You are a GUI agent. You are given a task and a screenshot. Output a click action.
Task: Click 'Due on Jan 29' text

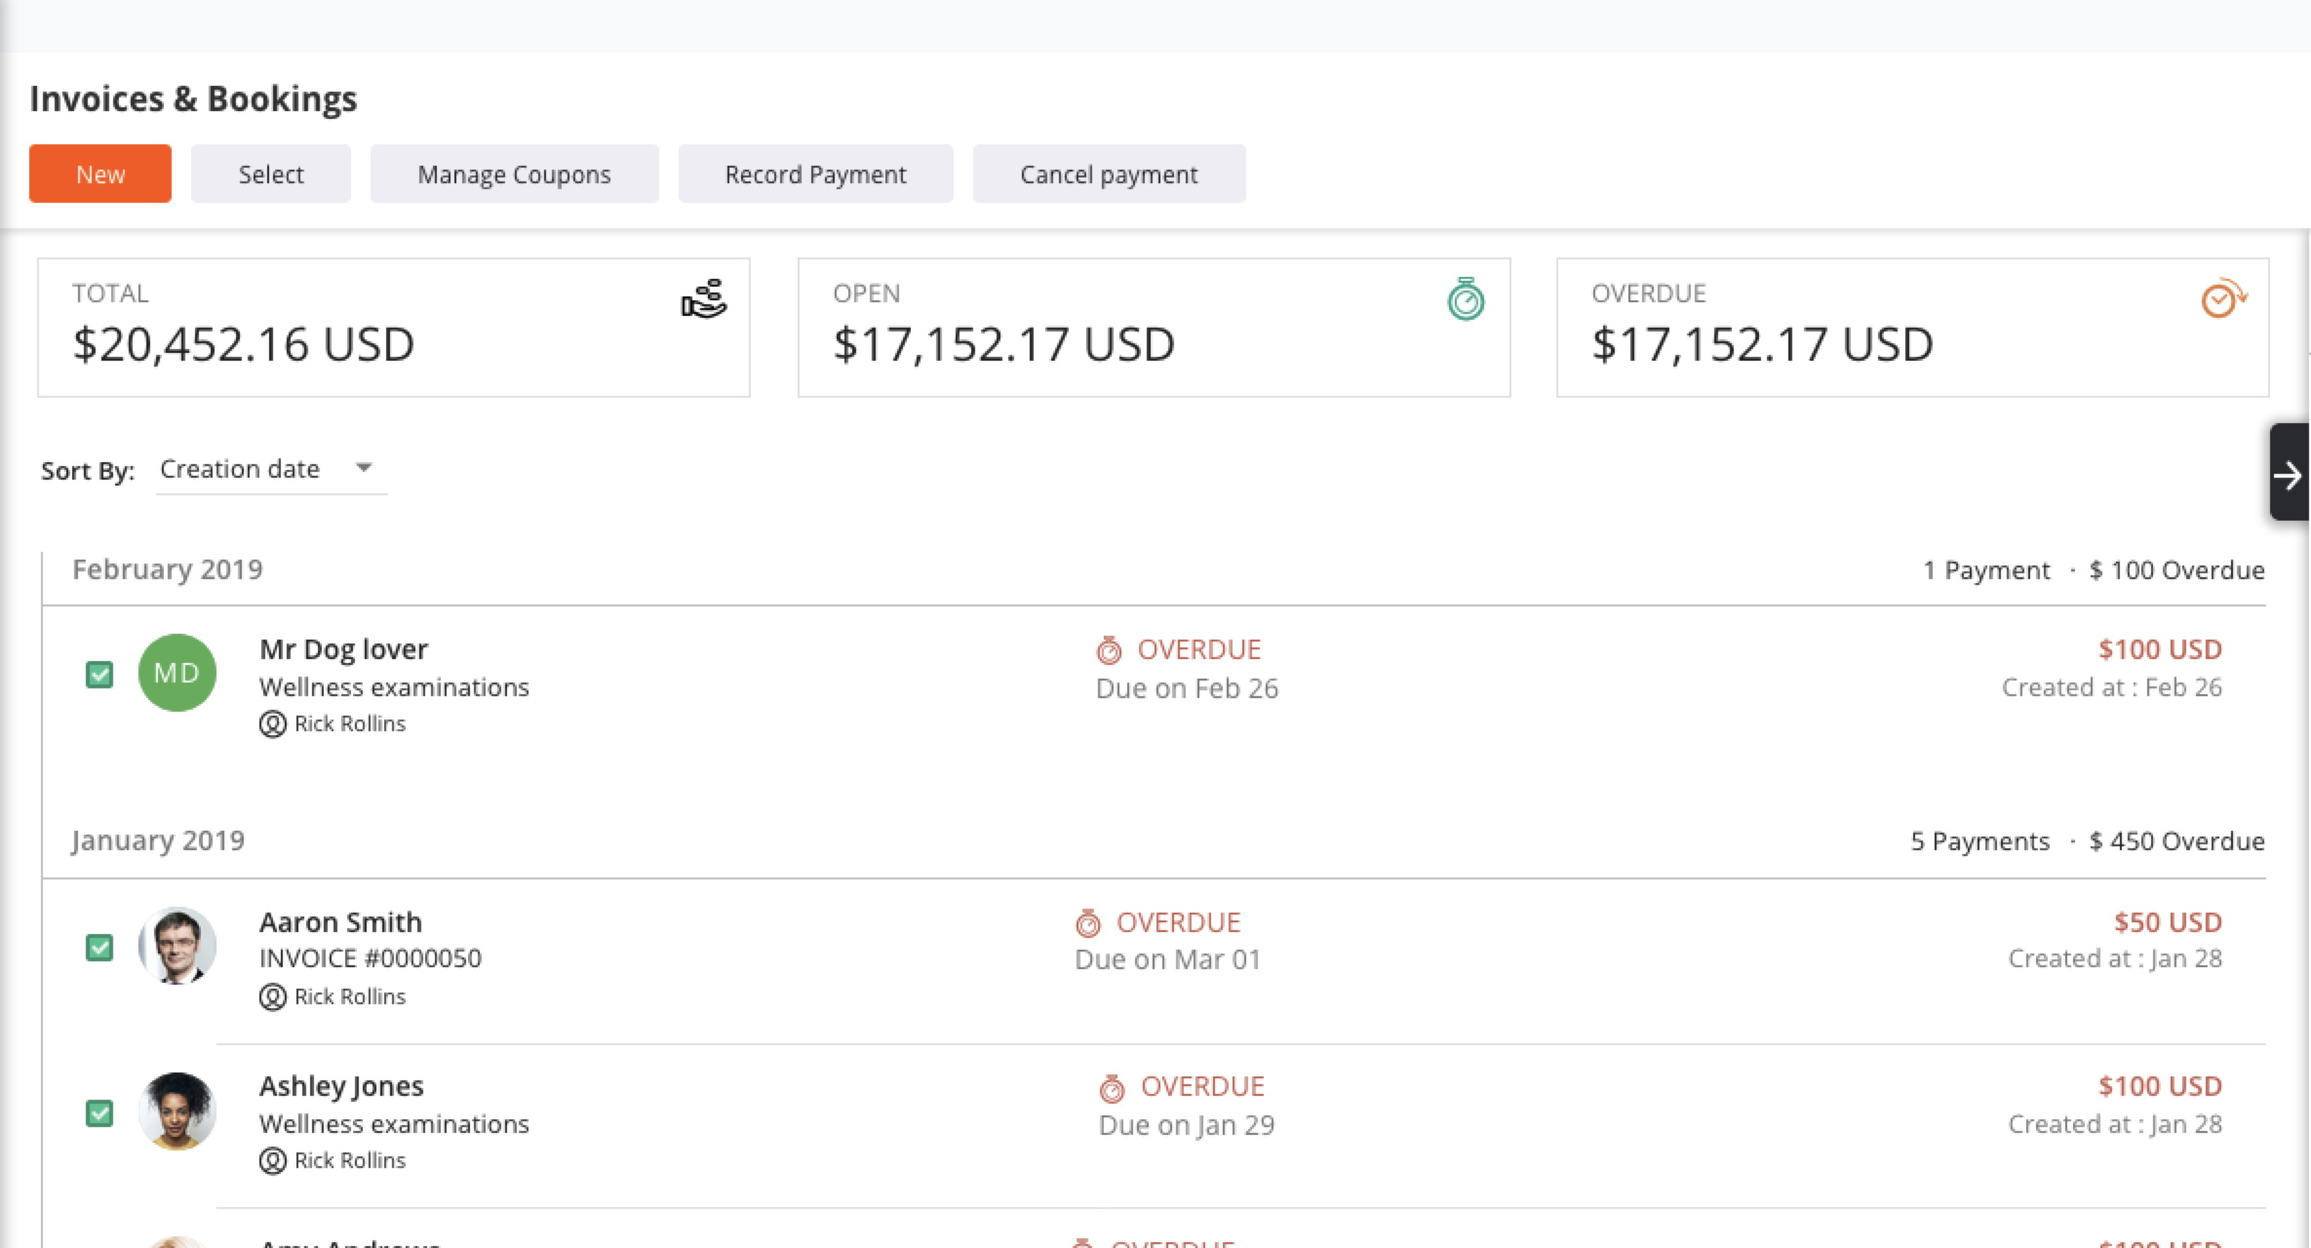[1187, 1125]
